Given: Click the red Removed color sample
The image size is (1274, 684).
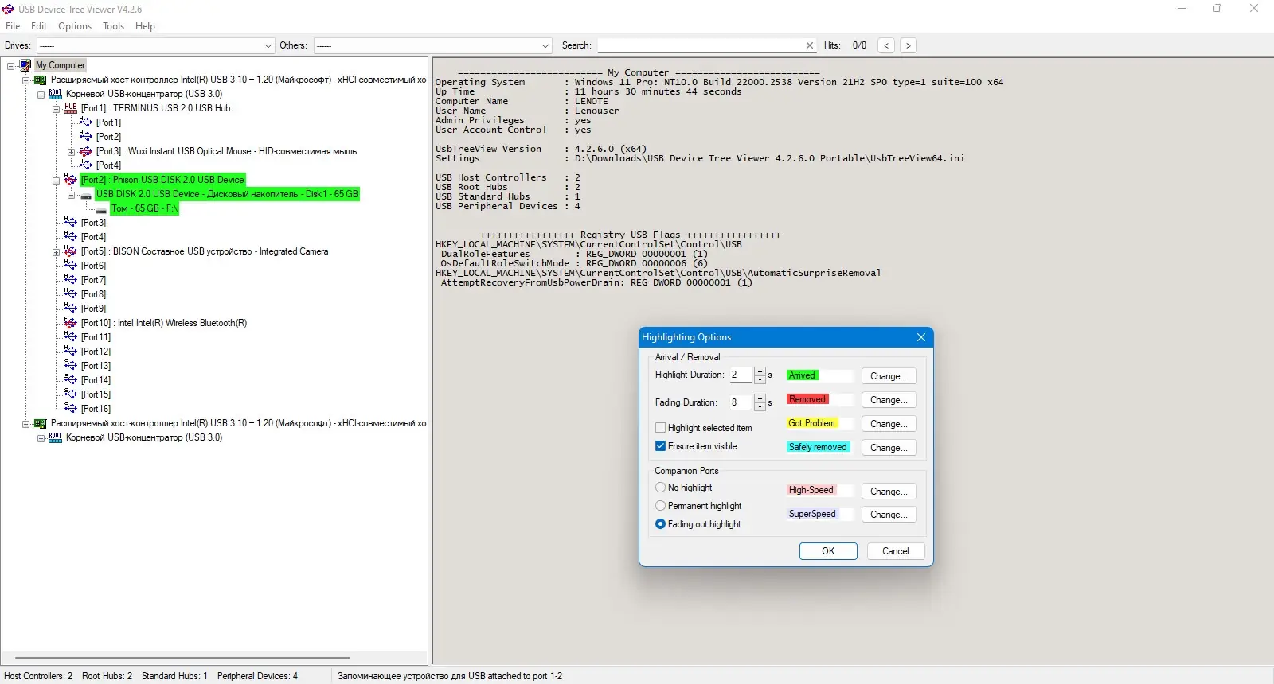Looking at the screenshot, I should click(x=808, y=399).
